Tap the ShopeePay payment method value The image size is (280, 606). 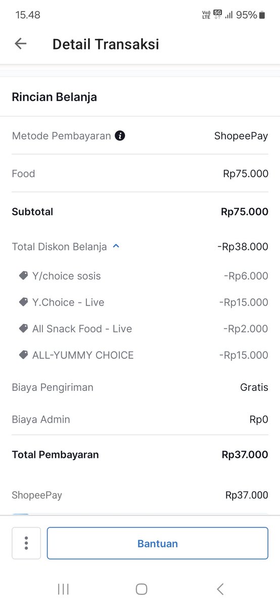coord(241,136)
